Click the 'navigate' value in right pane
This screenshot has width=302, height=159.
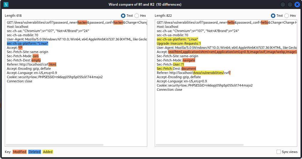189,60
